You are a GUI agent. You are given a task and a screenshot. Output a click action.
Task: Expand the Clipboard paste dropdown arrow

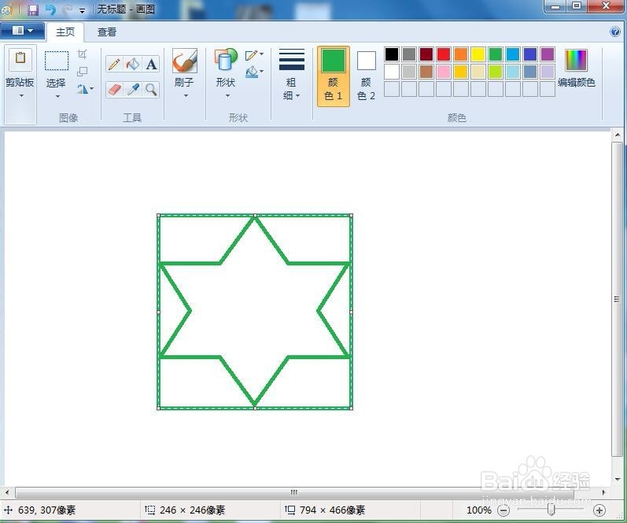point(21,96)
